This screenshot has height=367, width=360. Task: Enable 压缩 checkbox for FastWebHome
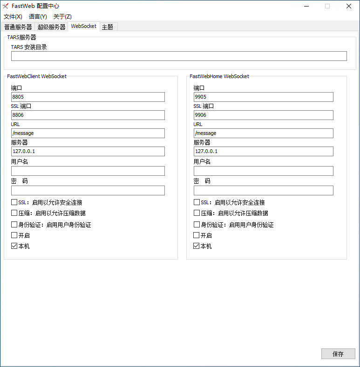[197, 213]
